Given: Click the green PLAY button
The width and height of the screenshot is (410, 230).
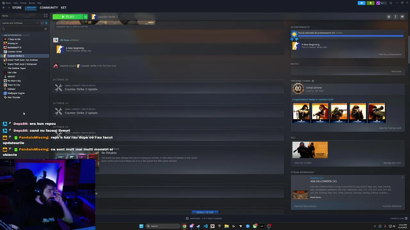Looking at the screenshot, I should [x=68, y=17].
